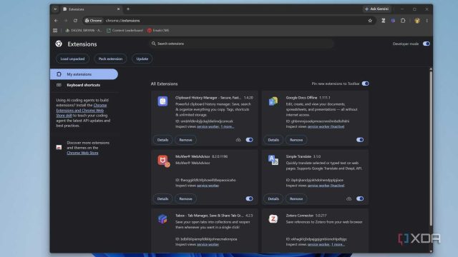The width and height of the screenshot is (458, 257).
Task: Click Ask Gemini button
Action: pos(377,9)
